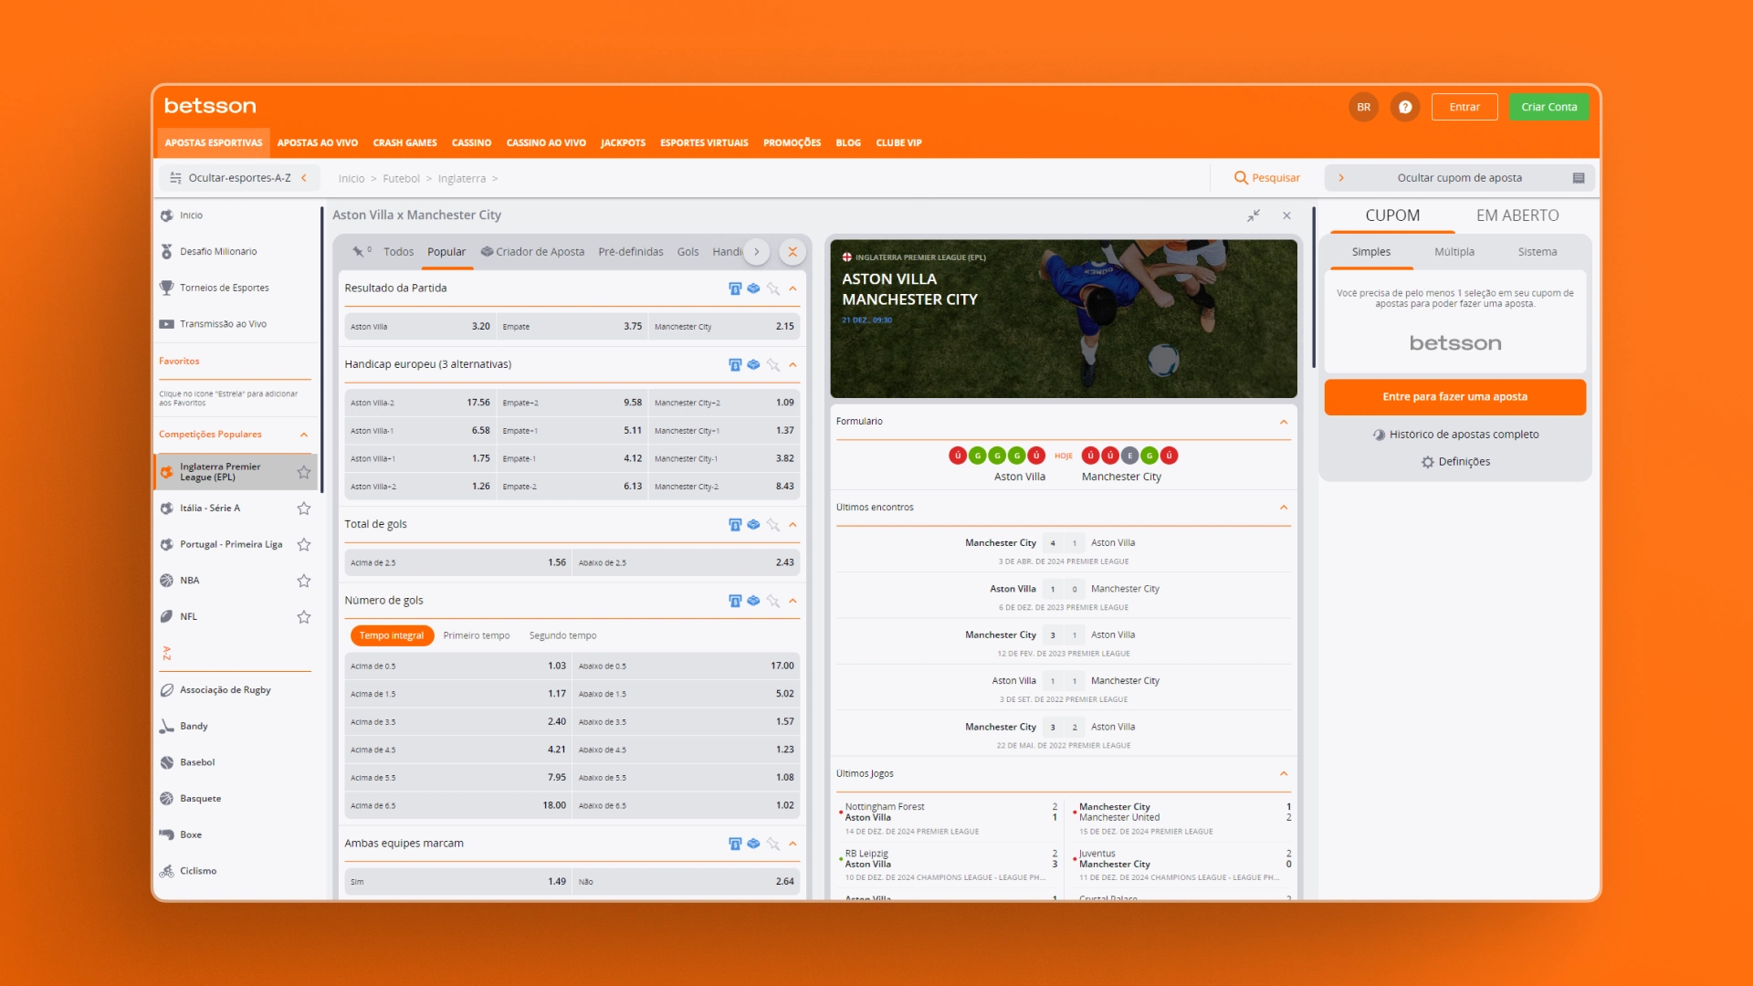This screenshot has height=986, width=1753.
Task: Click the BR language selector
Action: pos(1363,107)
